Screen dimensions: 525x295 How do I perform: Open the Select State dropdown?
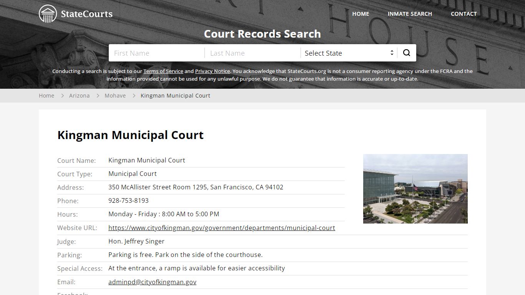(x=349, y=53)
